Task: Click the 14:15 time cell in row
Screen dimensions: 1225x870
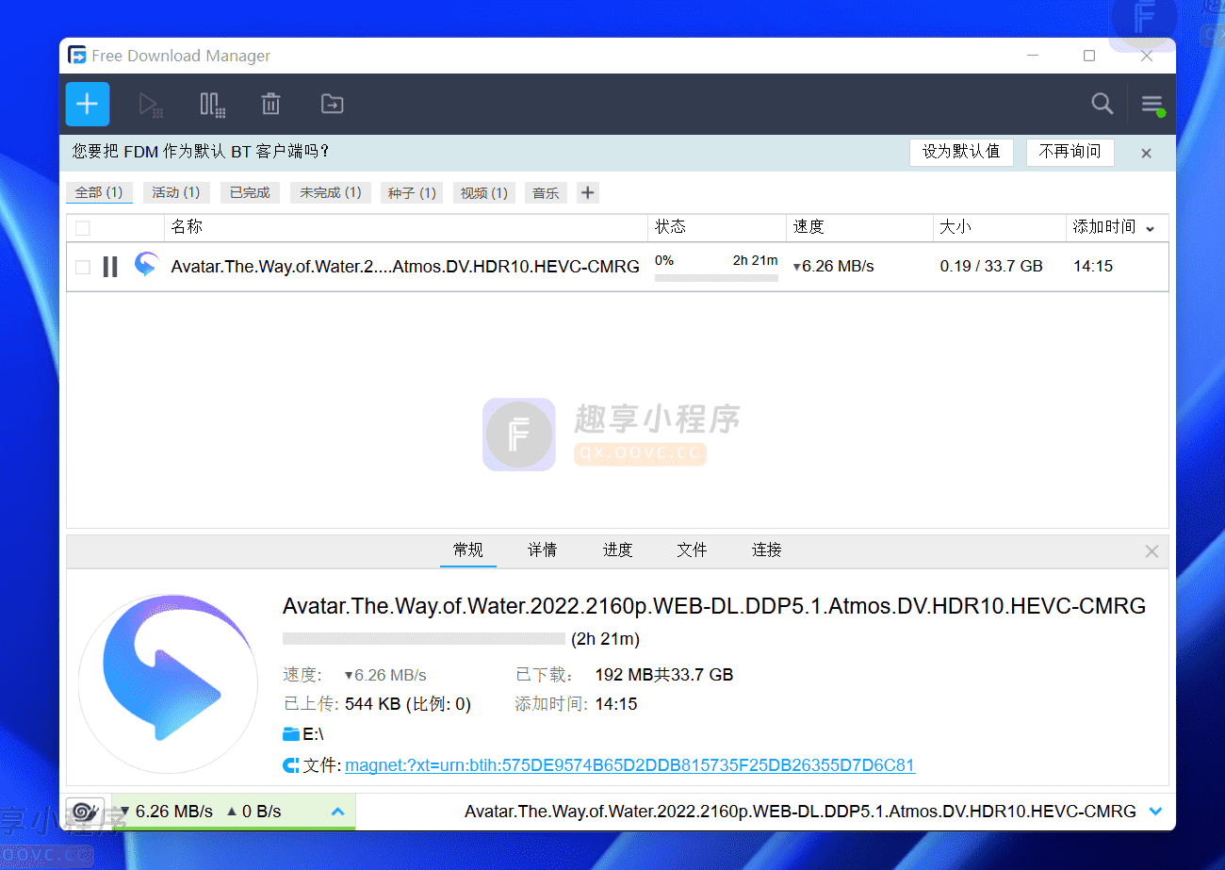Action: [1093, 267]
